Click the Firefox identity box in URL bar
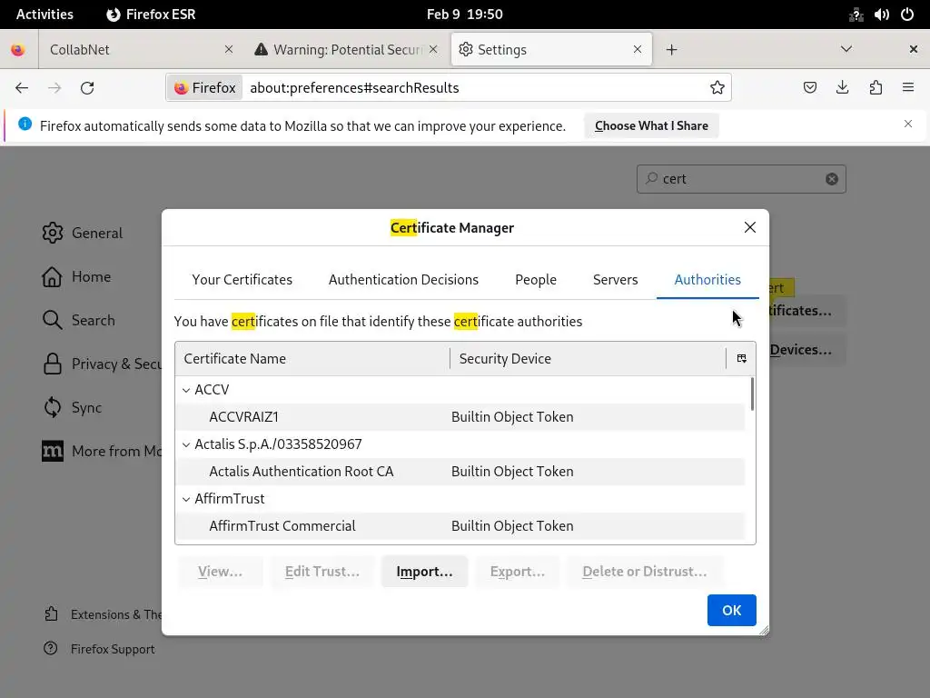Screen dimensions: 930x698 205,88
